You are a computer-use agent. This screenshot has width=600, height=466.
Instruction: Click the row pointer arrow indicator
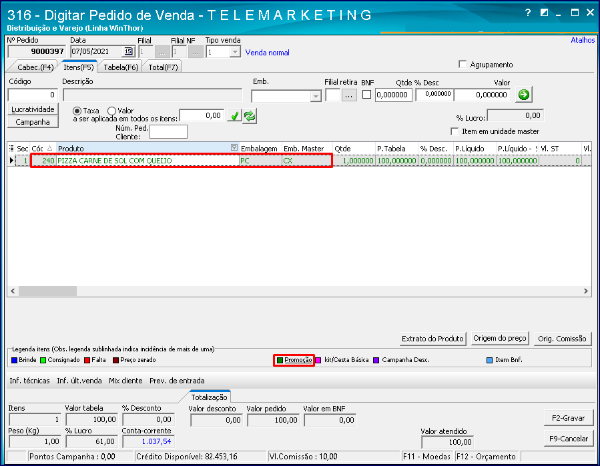(11, 161)
